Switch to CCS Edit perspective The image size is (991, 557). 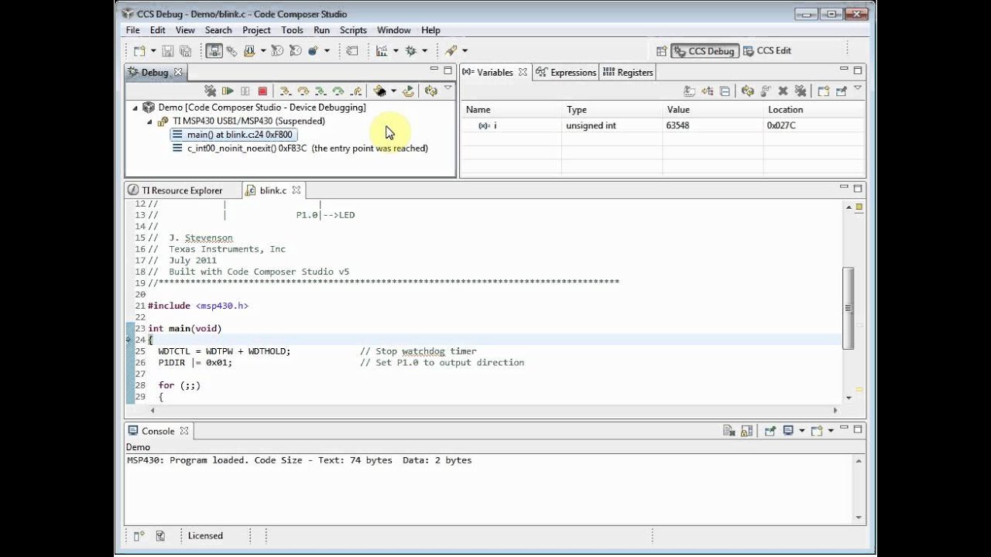coord(767,51)
